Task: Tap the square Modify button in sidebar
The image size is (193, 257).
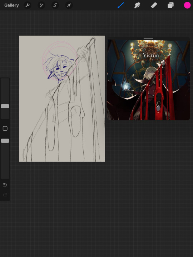Action: pos(5,128)
